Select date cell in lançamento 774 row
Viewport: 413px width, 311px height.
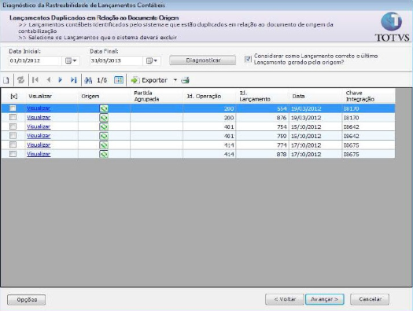[x=315, y=145]
